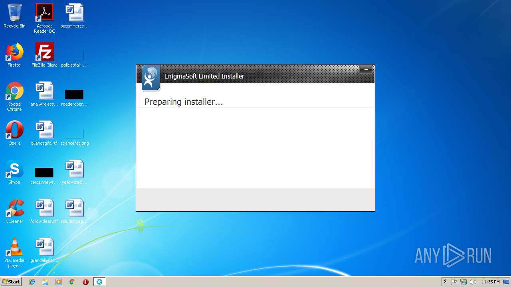Open the pccommerce Word document icon

[75, 16]
